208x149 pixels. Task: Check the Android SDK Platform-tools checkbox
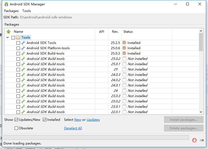pos(18,48)
